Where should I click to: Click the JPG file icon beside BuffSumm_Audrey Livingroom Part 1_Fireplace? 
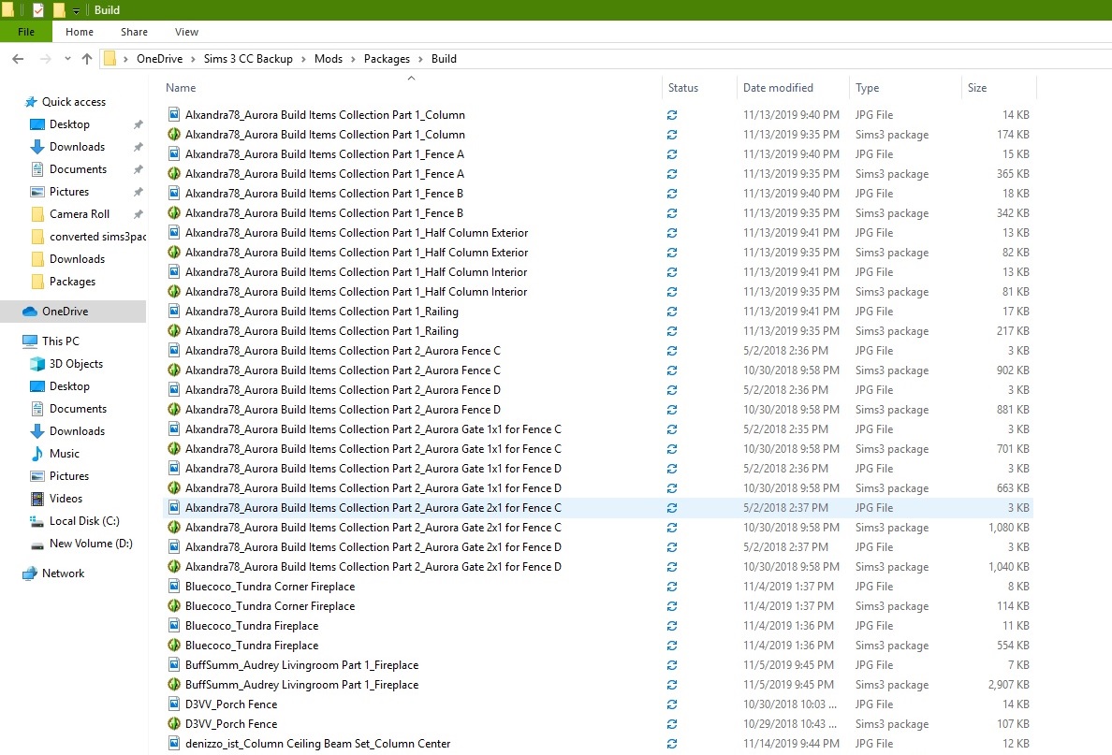pyautogui.click(x=174, y=665)
